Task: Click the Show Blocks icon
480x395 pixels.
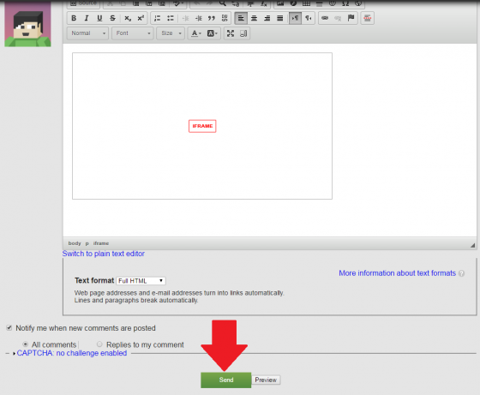Action: [243, 33]
